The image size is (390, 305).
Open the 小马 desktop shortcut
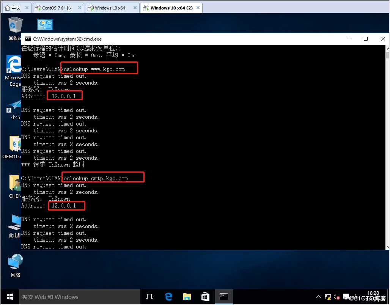[x=14, y=110]
